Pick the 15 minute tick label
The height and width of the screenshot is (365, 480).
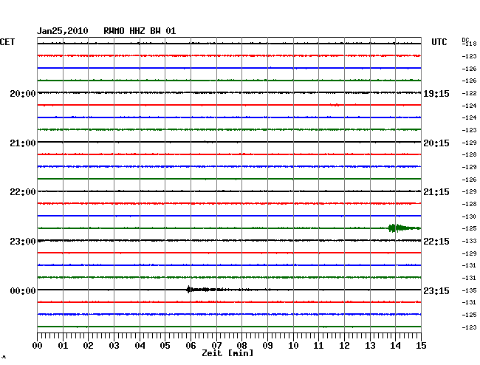tap(421, 345)
